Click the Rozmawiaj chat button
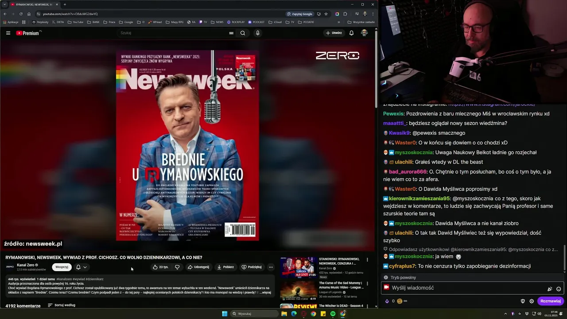 point(551,301)
